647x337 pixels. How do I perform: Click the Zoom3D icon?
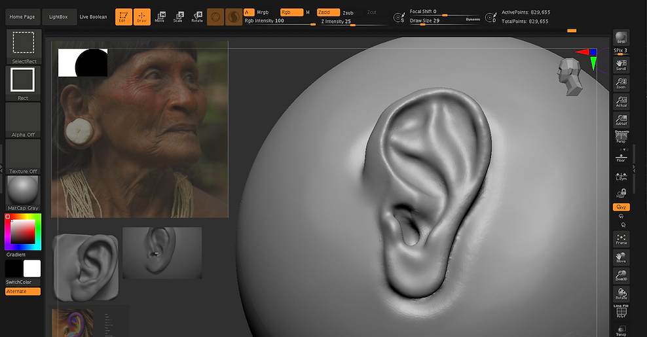point(621,275)
